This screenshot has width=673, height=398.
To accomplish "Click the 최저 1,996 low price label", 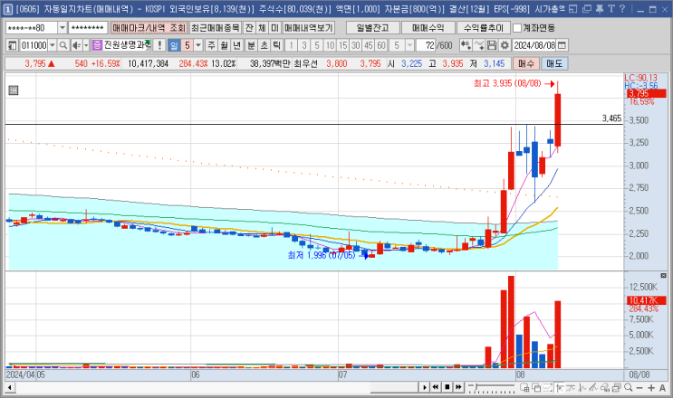I will (x=322, y=255).
